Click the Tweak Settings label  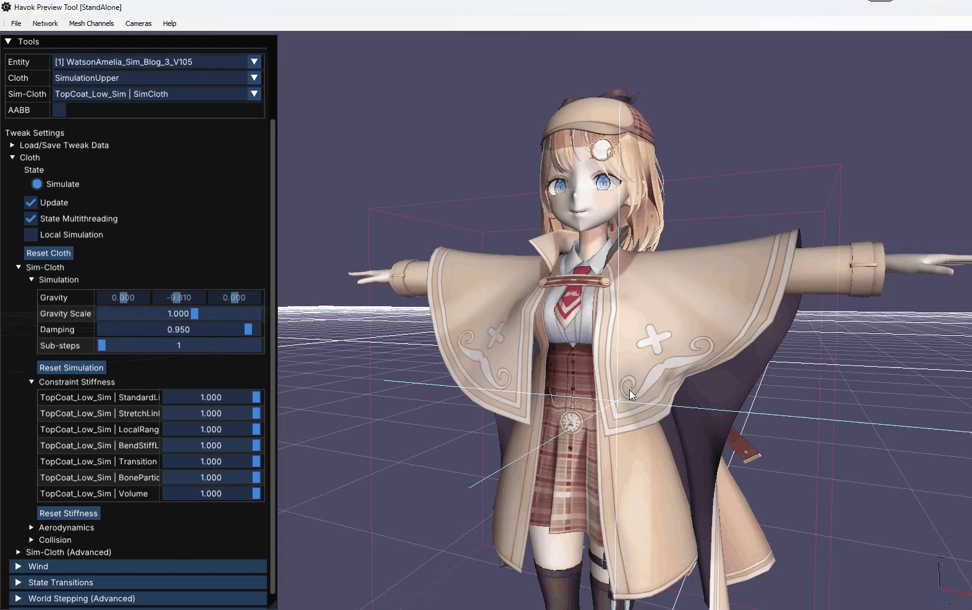point(35,133)
